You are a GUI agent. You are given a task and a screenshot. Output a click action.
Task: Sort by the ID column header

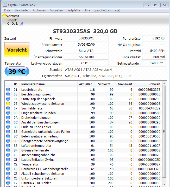(15, 84)
